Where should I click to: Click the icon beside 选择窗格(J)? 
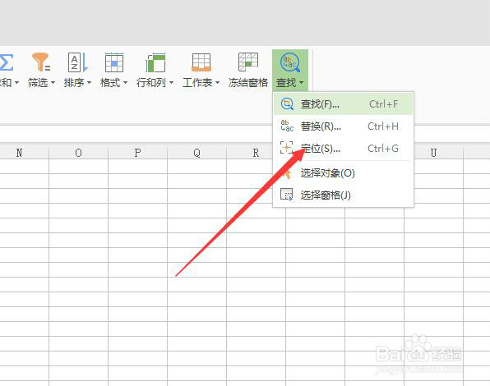[x=286, y=195]
